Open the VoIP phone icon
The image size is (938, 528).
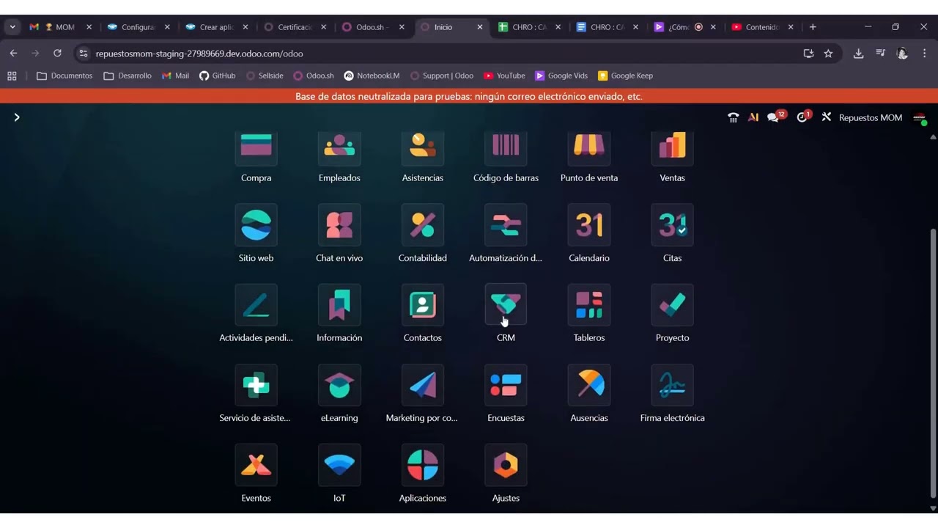tap(733, 117)
